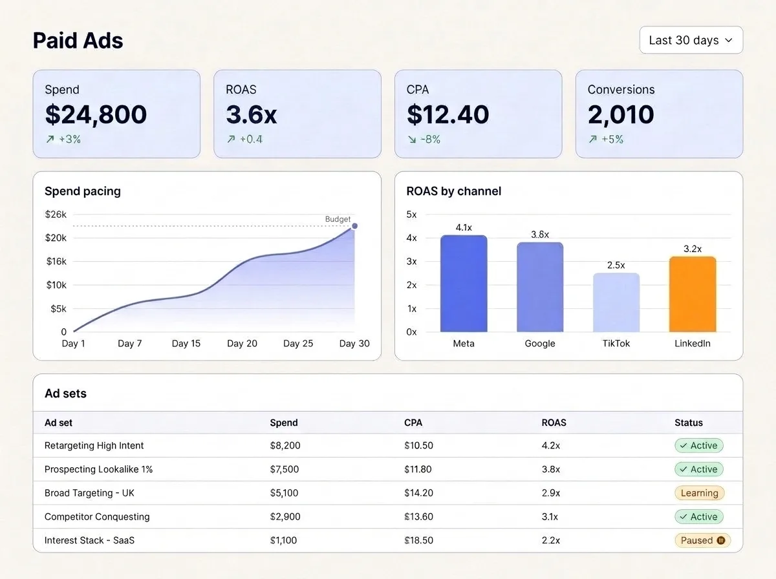Click the CPA down-trend arrow icon
Image resolution: width=776 pixels, height=579 pixels.
pyautogui.click(x=411, y=139)
